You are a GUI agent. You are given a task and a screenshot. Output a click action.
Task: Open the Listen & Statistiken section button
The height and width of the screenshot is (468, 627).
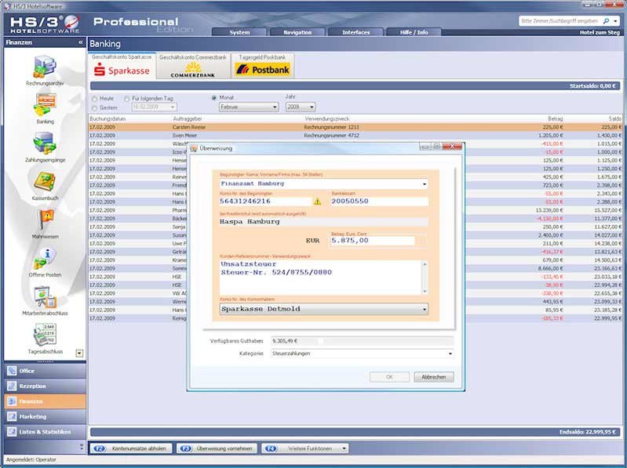[45, 432]
